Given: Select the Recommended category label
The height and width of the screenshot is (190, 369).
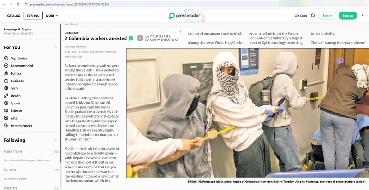Looking at the screenshot, I should click(x=22, y=66).
